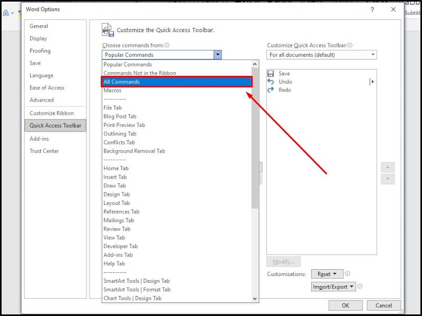Open the For all documents (default) dropdown

coord(322,55)
